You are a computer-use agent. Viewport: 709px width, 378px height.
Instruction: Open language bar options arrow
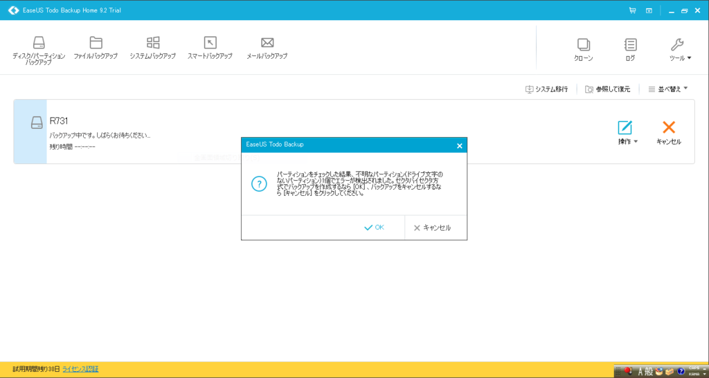(x=704, y=374)
